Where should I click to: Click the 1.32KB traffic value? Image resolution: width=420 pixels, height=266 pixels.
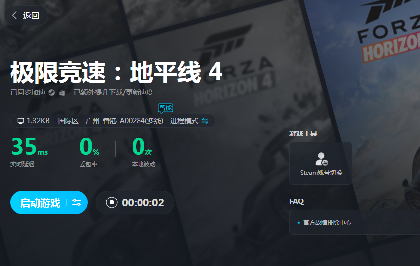[x=38, y=121]
